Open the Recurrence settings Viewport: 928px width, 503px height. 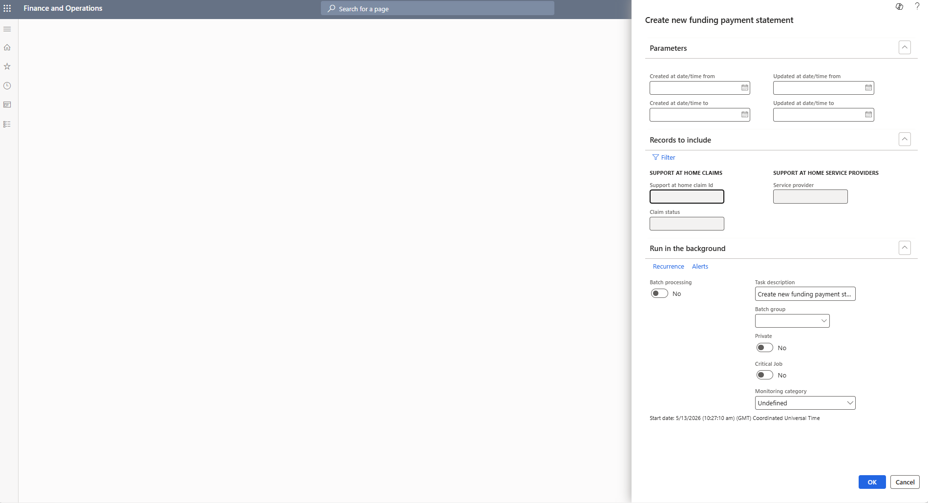668,267
